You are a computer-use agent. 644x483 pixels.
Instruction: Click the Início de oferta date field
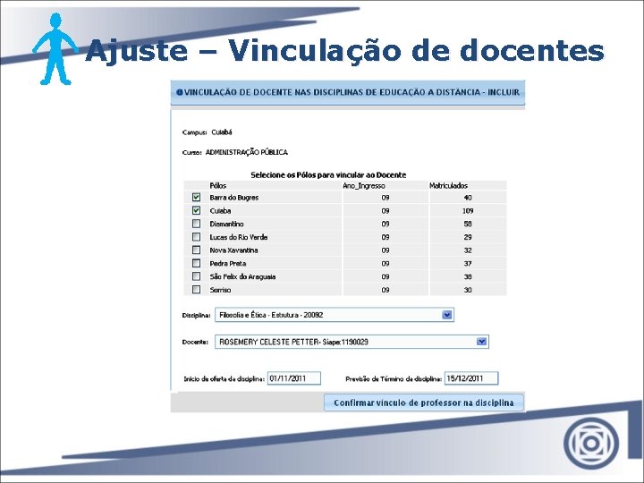[294, 378]
